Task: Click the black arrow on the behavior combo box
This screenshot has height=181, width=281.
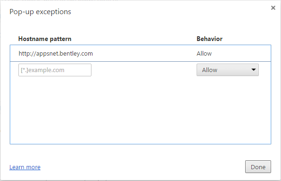Action: (x=253, y=70)
